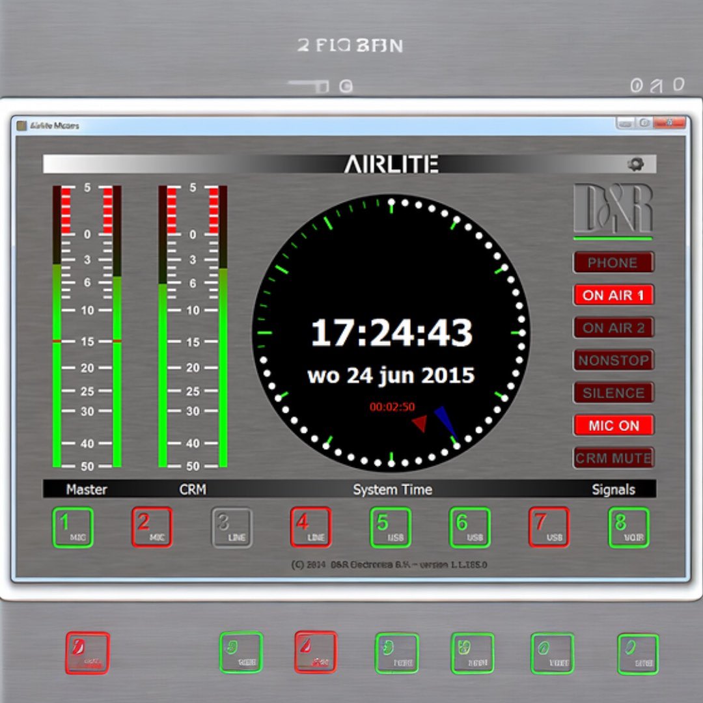Click the Master right level meter bar

tap(117, 326)
